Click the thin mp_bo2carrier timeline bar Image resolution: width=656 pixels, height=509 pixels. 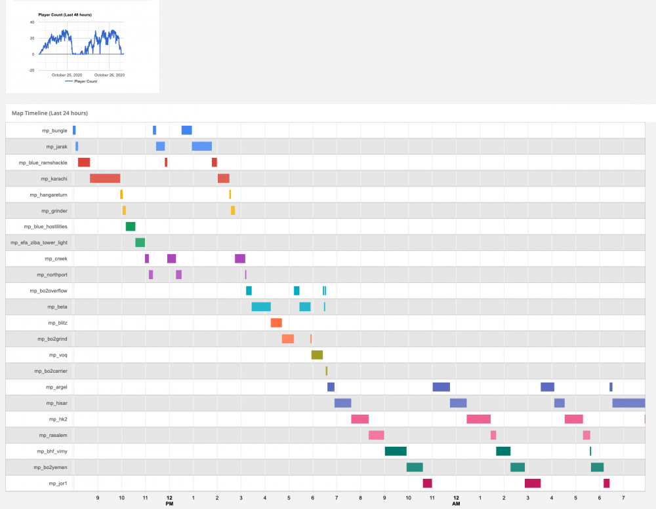(326, 371)
